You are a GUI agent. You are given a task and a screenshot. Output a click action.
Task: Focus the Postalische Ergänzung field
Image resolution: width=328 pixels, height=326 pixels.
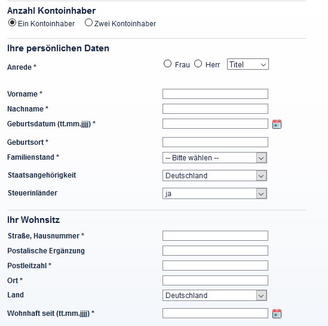(x=215, y=251)
